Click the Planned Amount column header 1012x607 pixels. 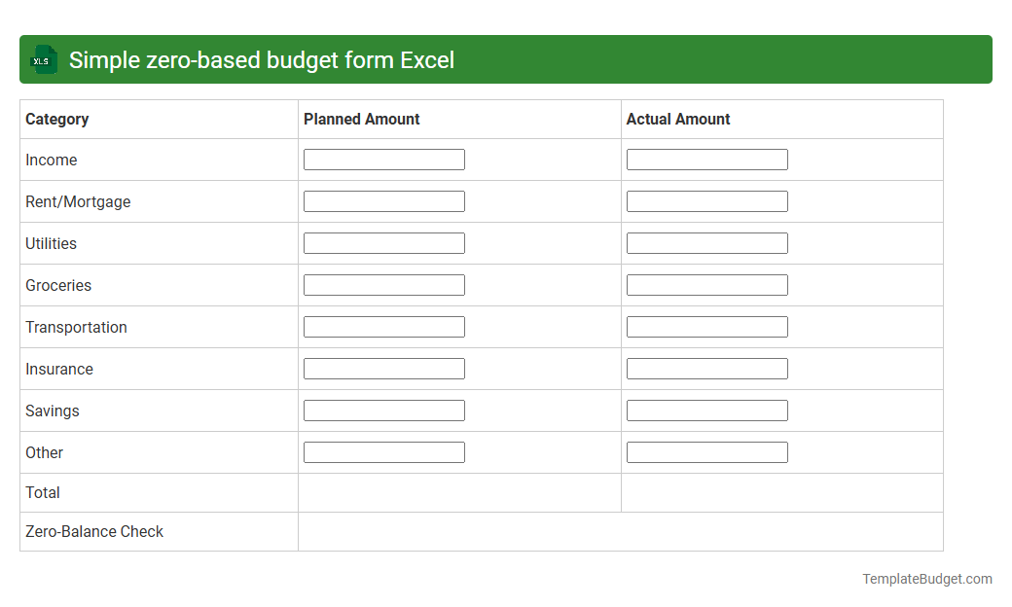360,119
